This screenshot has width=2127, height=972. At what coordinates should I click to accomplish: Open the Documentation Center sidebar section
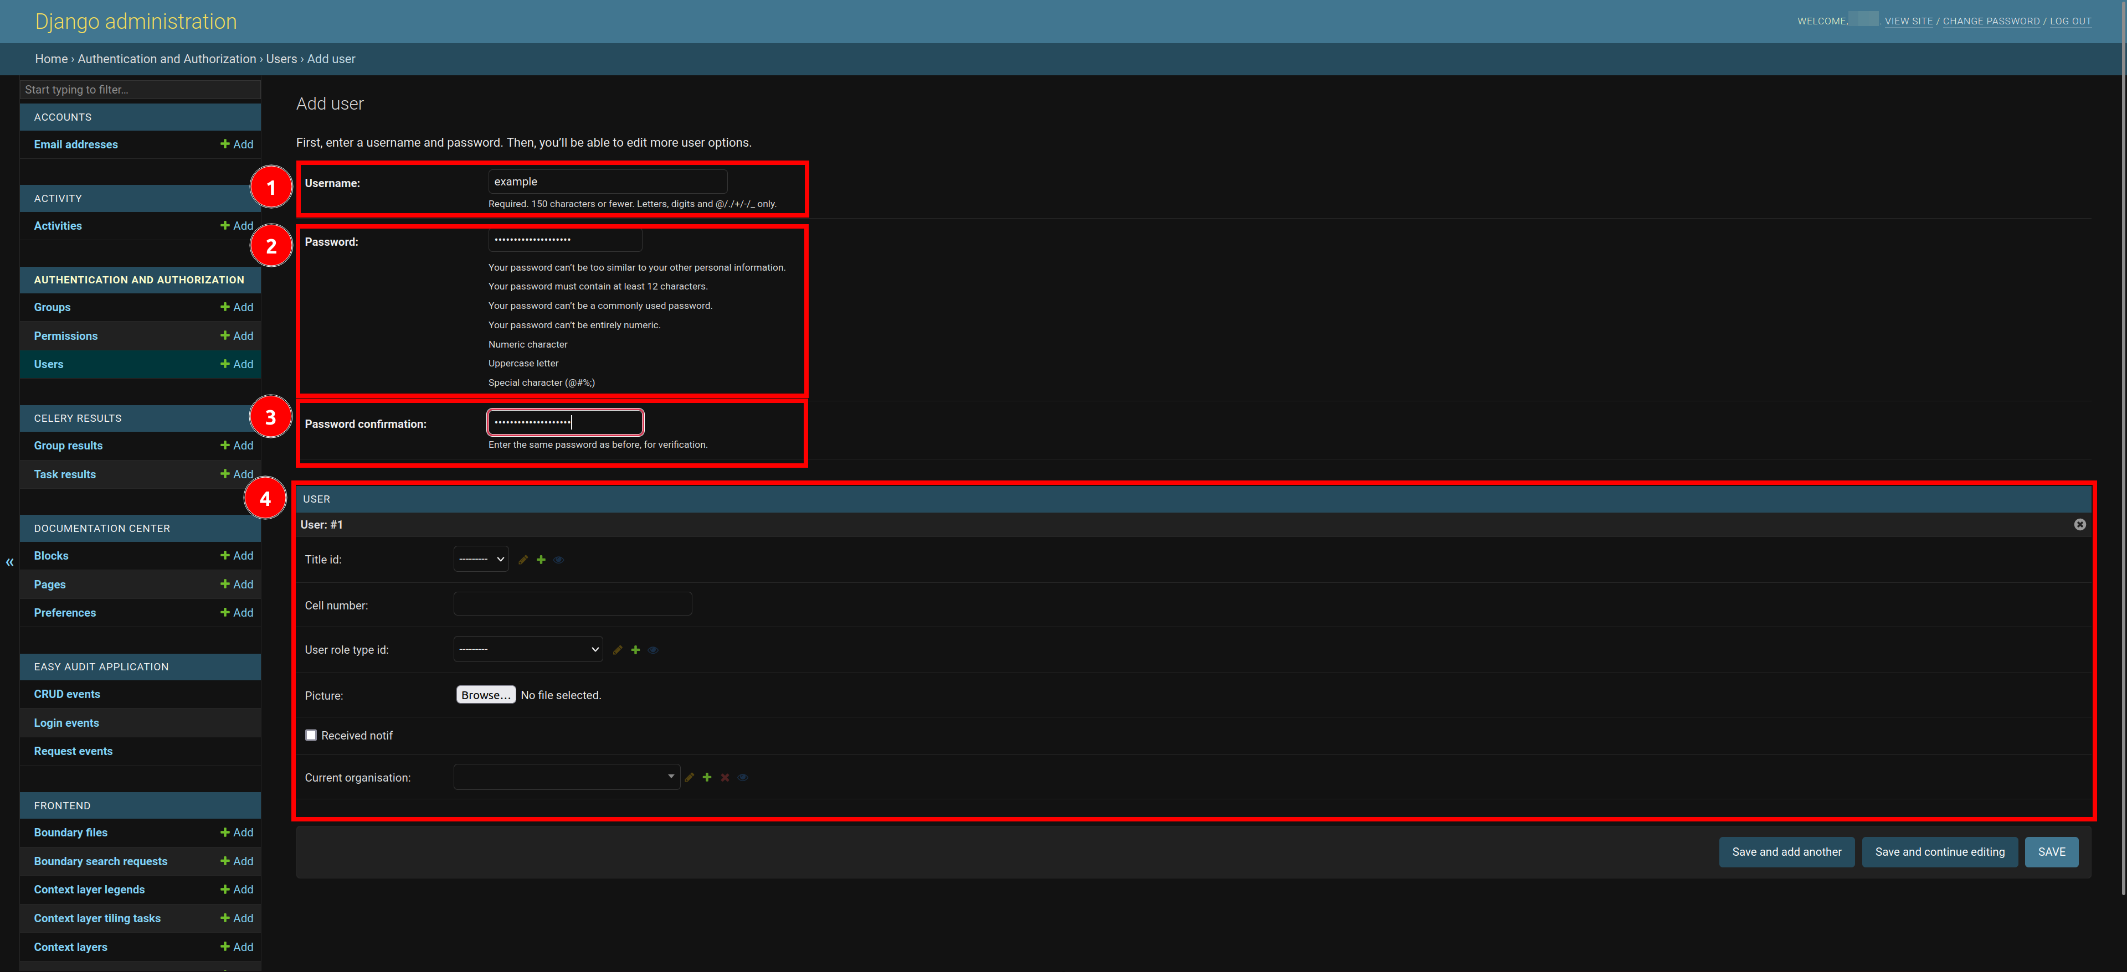point(101,529)
